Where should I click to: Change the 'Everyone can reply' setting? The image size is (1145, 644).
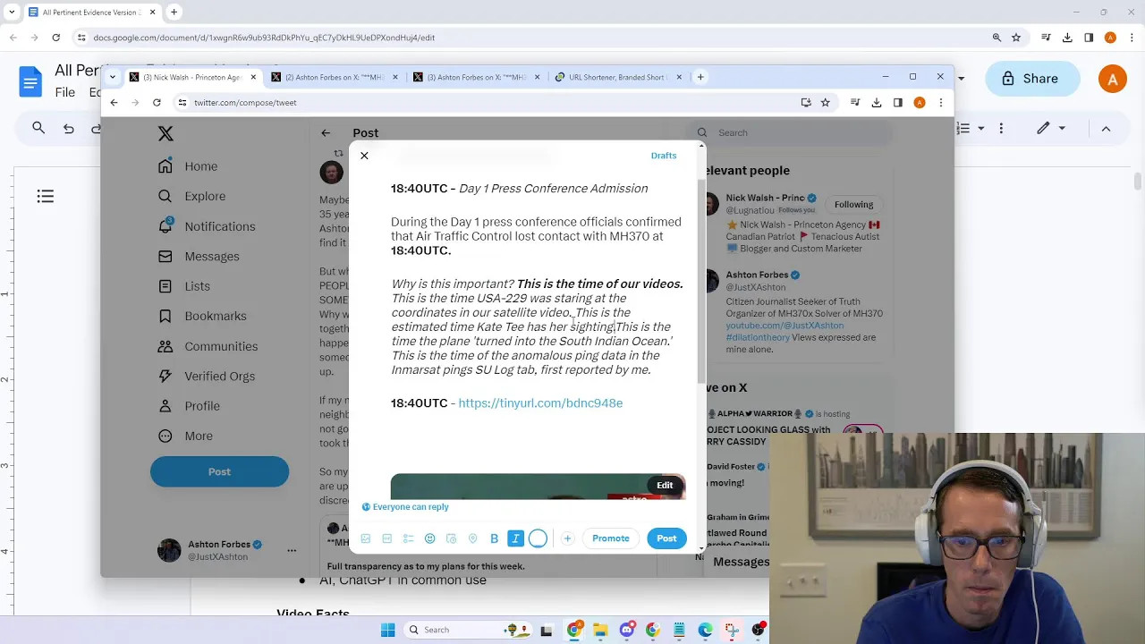tap(405, 507)
